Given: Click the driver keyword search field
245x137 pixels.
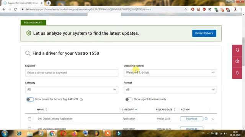Looking at the screenshot, I should (72, 73).
